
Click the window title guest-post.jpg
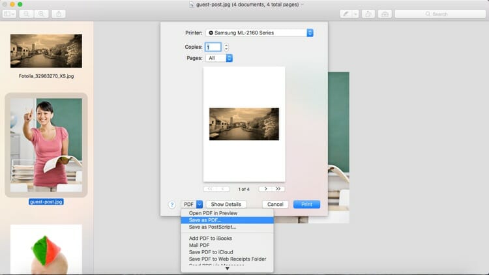click(x=247, y=5)
